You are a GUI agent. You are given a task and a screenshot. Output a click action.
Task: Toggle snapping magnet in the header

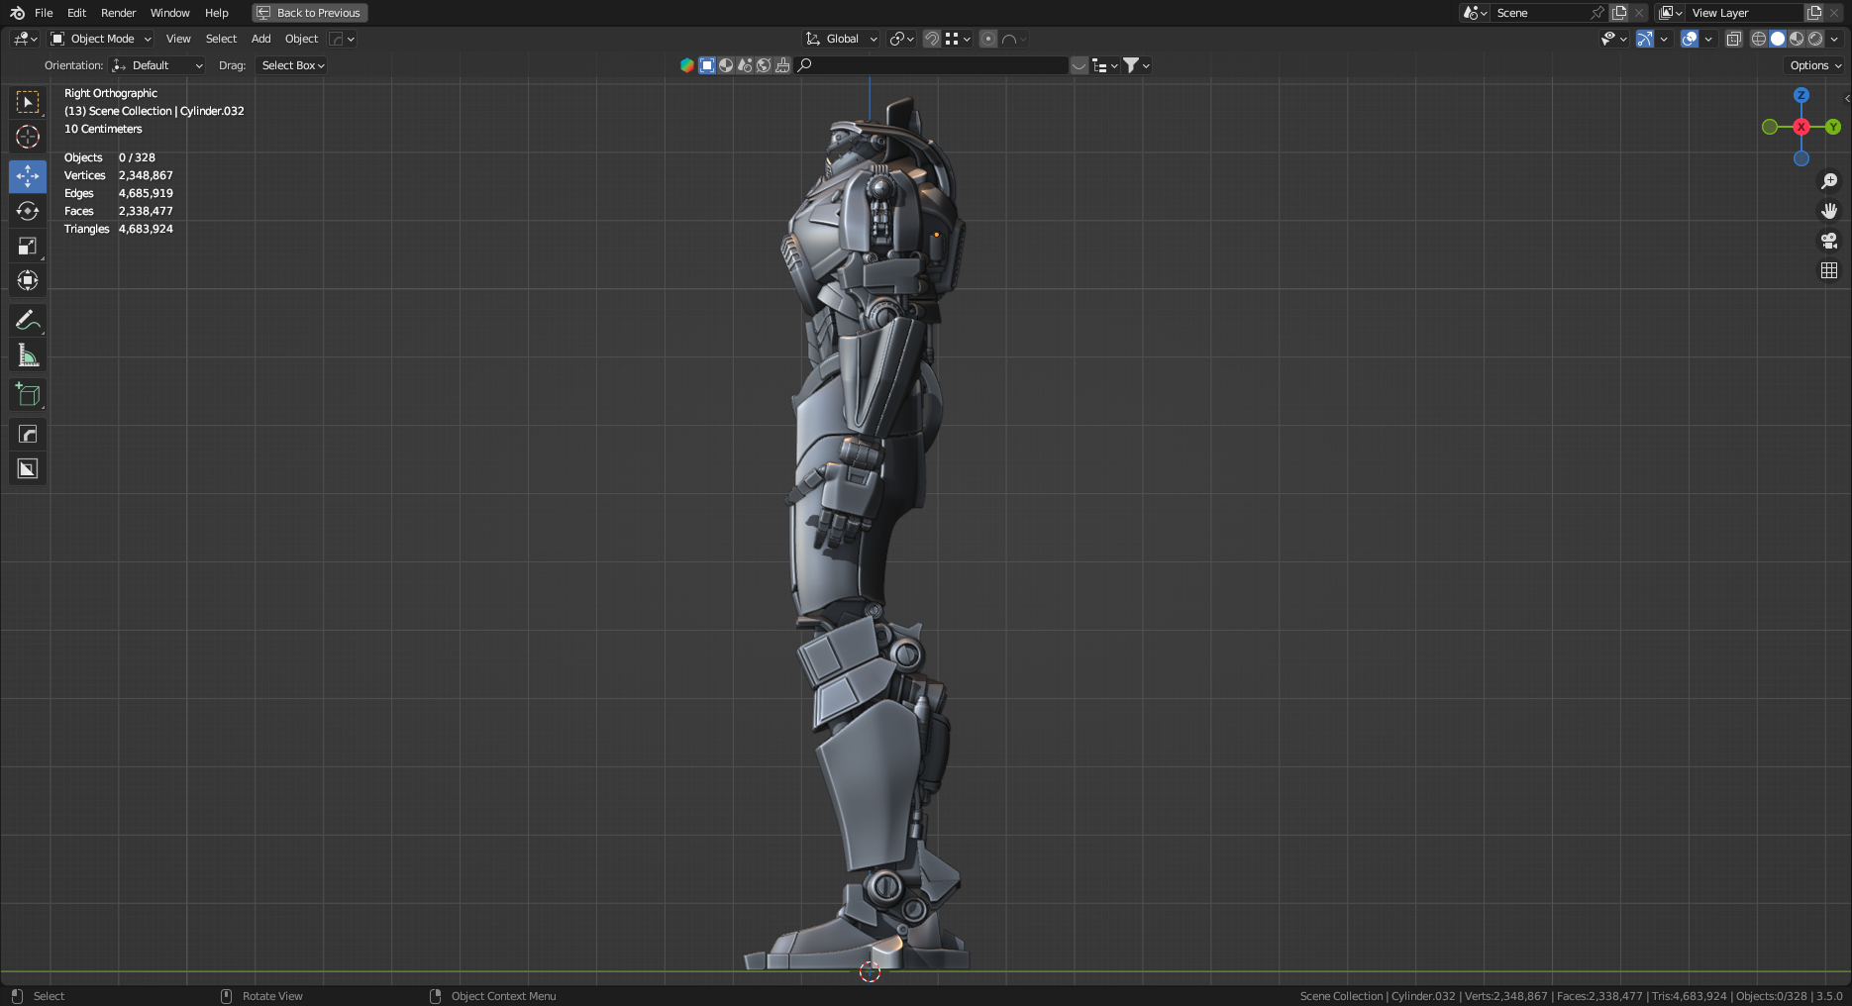pos(931,39)
